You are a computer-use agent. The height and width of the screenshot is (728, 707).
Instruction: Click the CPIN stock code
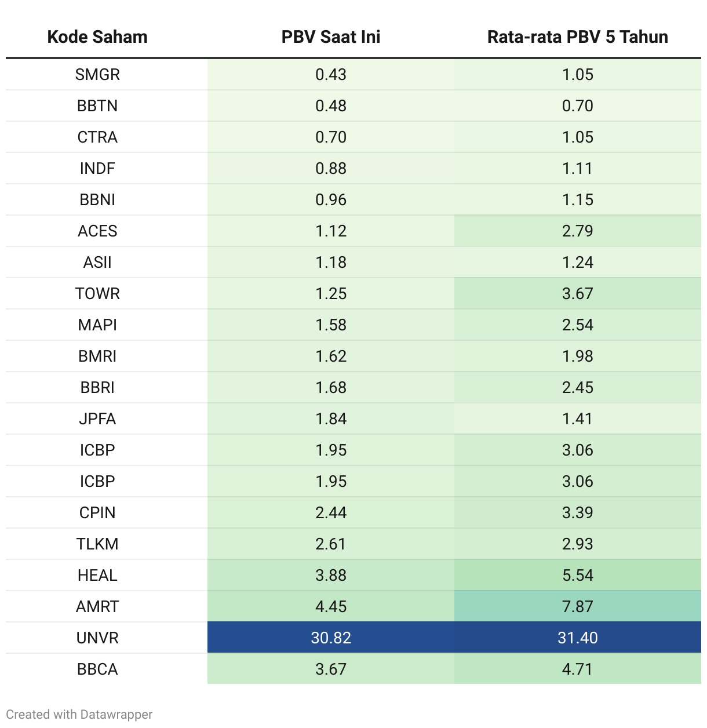[x=97, y=513]
